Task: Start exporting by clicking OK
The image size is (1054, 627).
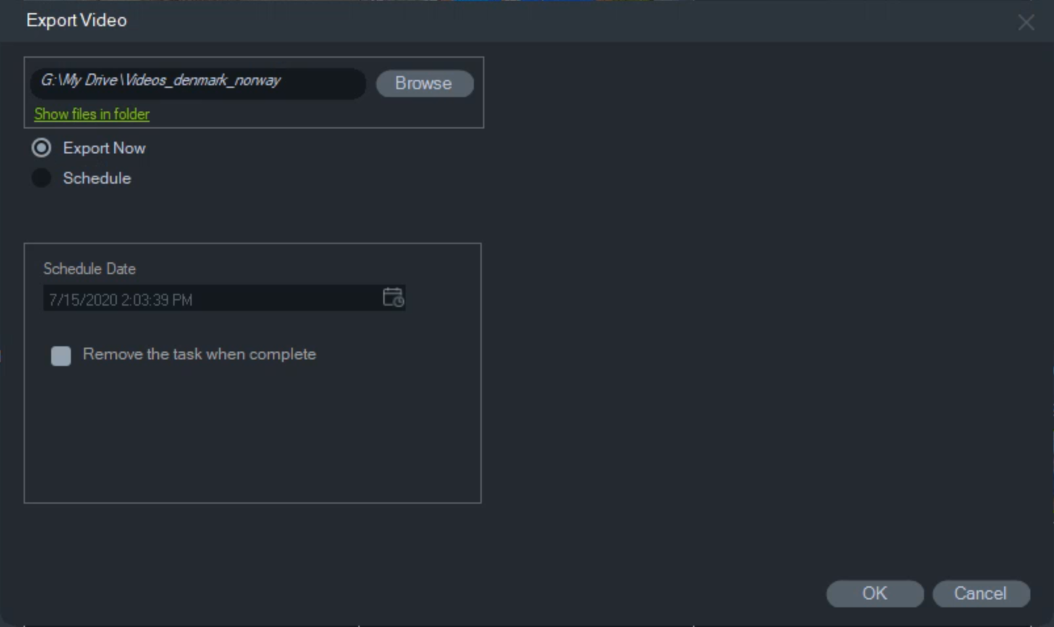Action: (874, 594)
